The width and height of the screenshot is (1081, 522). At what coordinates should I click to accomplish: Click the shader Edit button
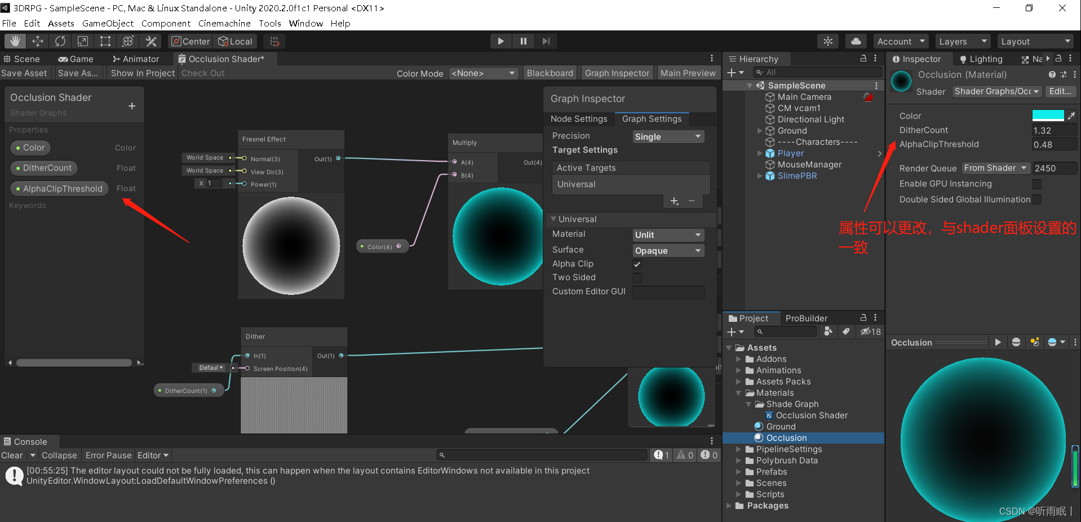tap(1060, 91)
